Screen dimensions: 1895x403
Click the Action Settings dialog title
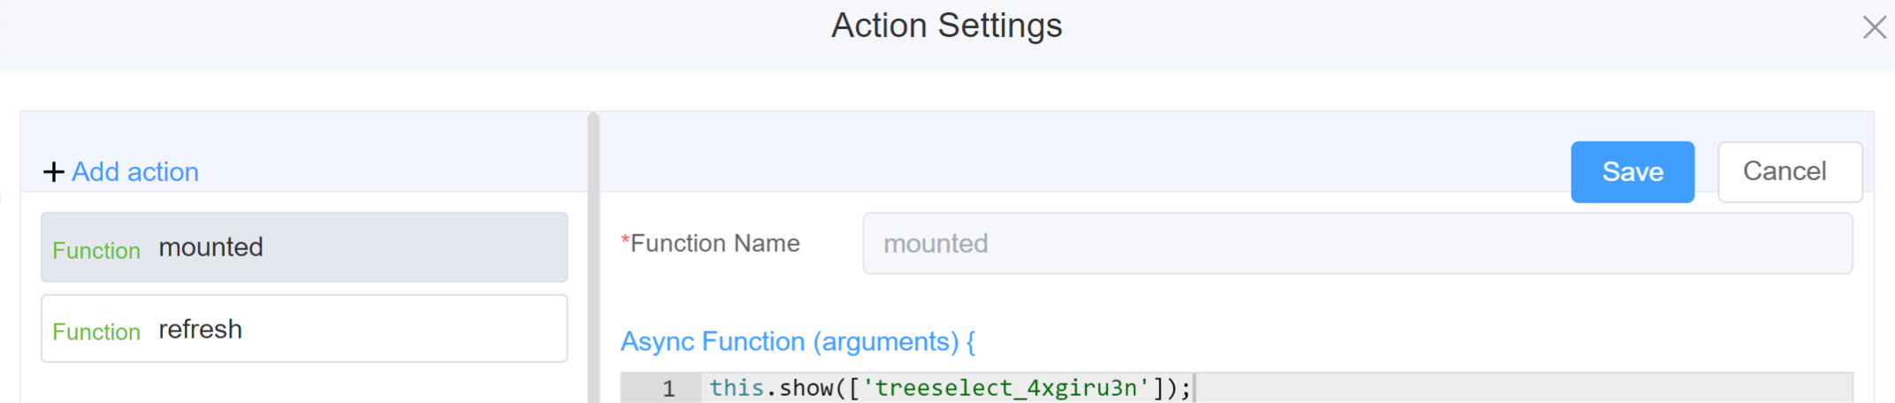946,26
